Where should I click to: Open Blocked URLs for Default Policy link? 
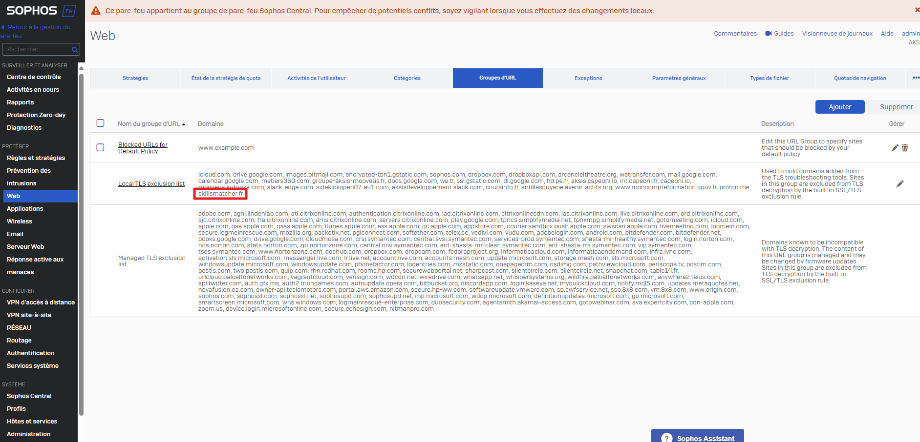(143, 148)
